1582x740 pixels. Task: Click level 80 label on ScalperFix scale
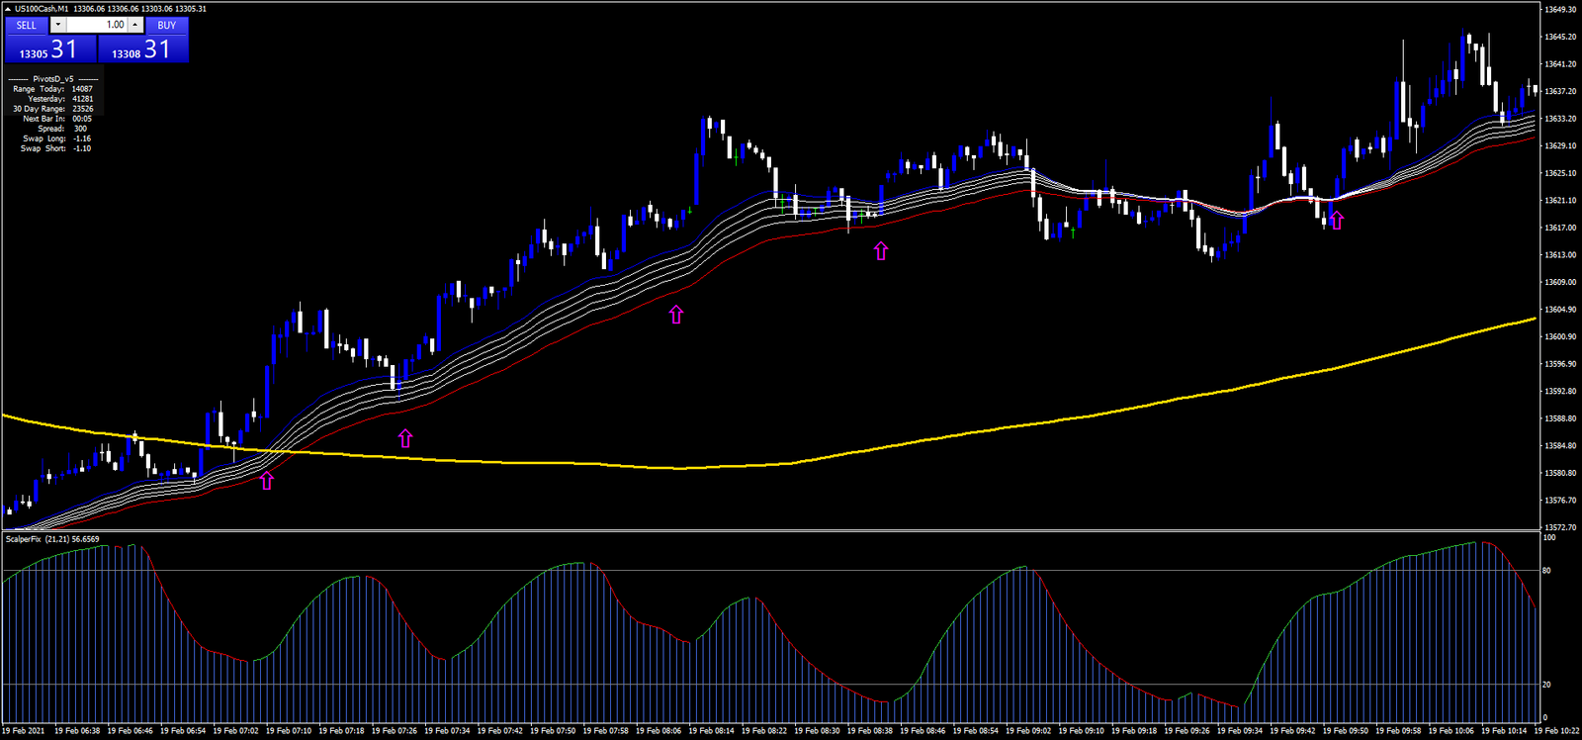(1546, 571)
